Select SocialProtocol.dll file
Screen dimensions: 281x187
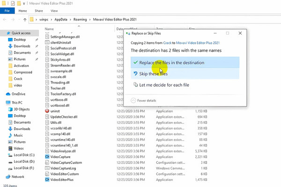[63, 48]
